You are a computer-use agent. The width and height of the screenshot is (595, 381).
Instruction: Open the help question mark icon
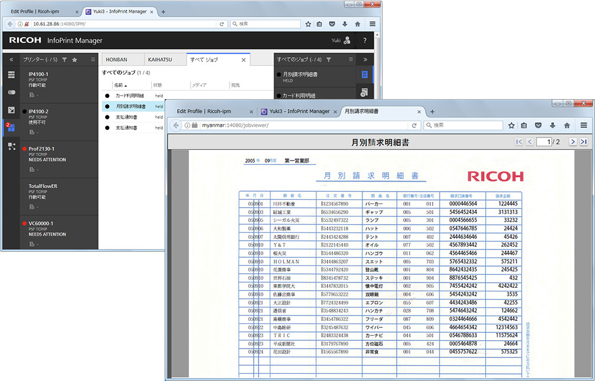[365, 40]
